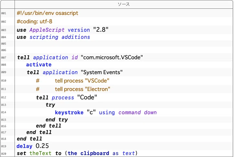Click 'end tell' on line 018

pos(29,139)
